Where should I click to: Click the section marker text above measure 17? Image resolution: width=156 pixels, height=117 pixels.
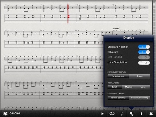(x=116, y=28)
